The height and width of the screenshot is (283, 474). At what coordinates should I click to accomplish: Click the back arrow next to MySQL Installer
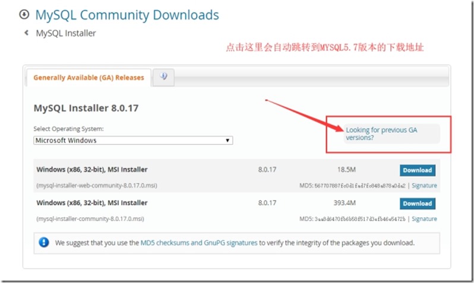pyautogui.click(x=26, y=33)
